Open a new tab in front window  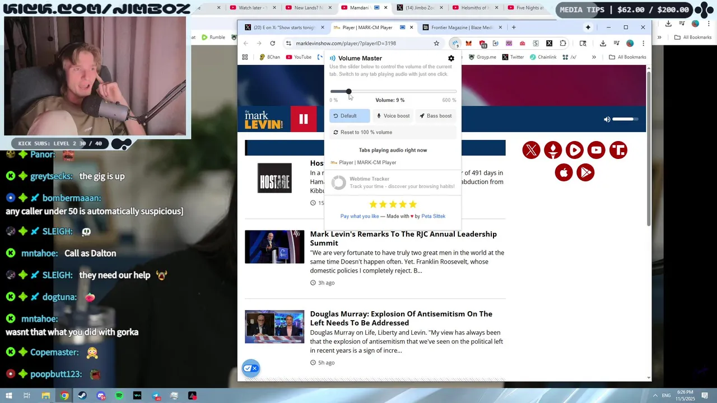point(514,27)
